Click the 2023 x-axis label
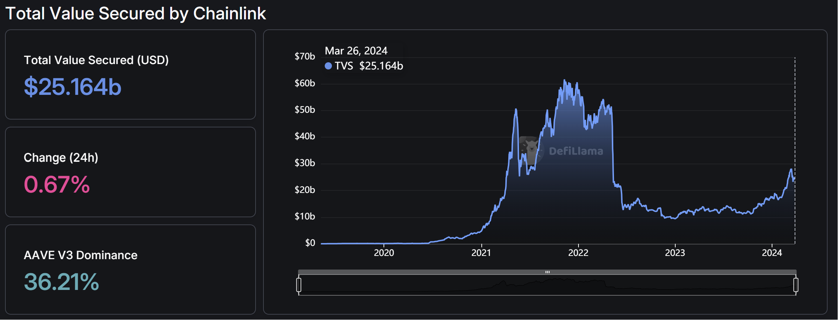The width and height of the screenshot is (838, 320). pos(675,253)
